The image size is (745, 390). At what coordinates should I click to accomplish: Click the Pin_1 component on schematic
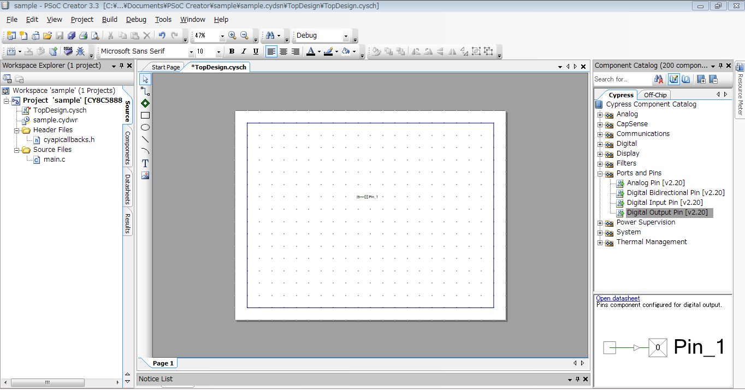[x=367, y=197]
